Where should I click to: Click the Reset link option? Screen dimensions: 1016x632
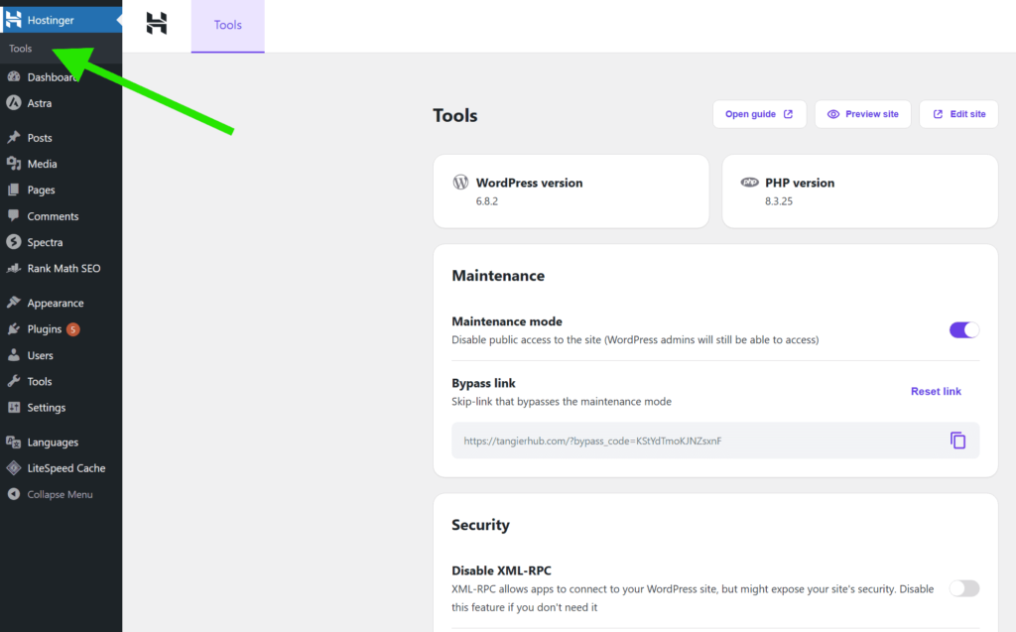point(936,391)
